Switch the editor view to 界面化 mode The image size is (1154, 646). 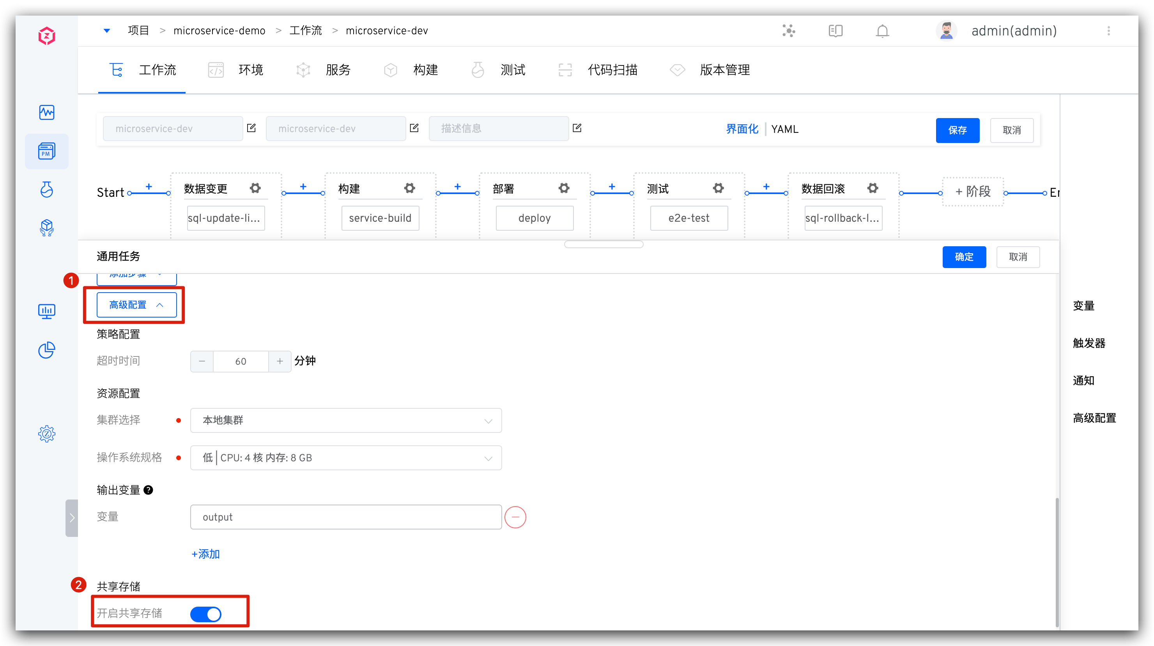[x=742, y=129]
